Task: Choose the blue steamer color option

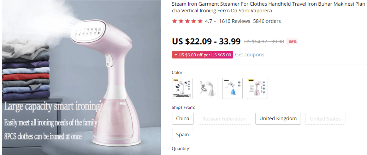Action: [x=232, y=88]
